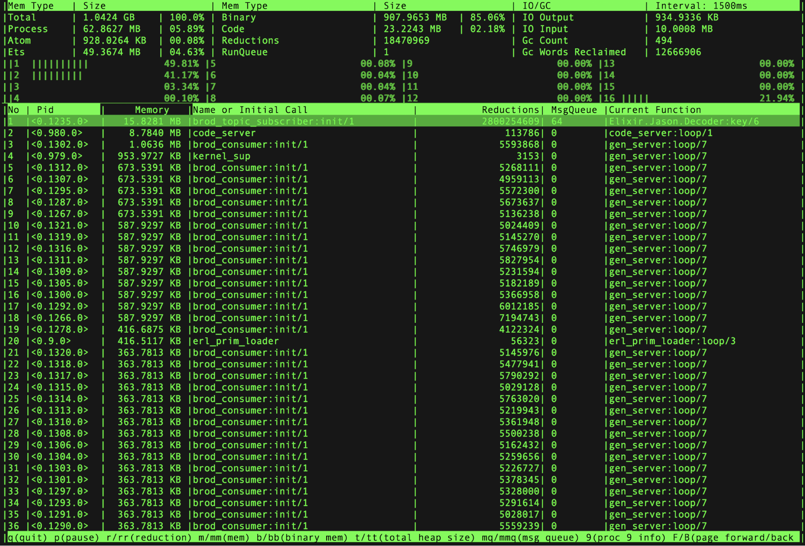The width and height of the screenshot is (805, 546).
Task: Click the t/tt(total heap size) hint
Action: (415, 538)
